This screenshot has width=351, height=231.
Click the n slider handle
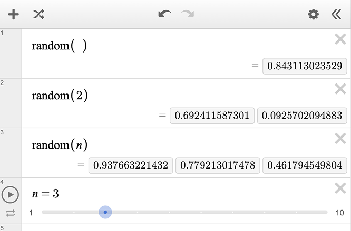(105, 212)
